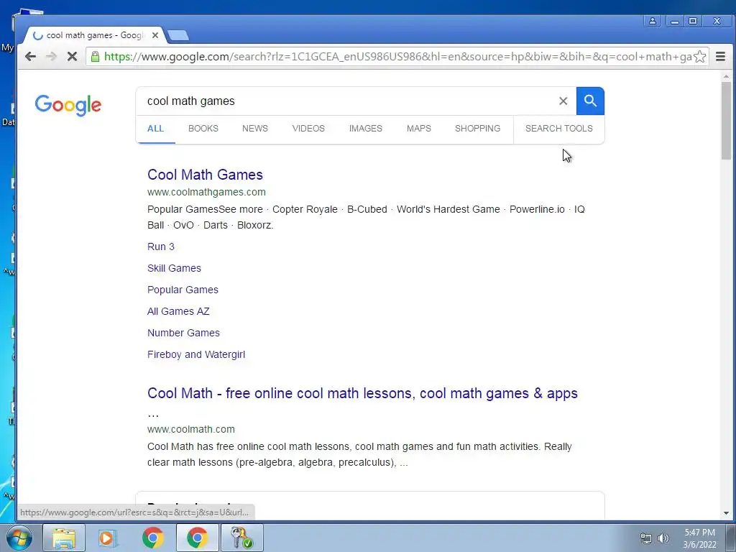
Task: Open the Cool Math Games result title
Action: [205, 175]
